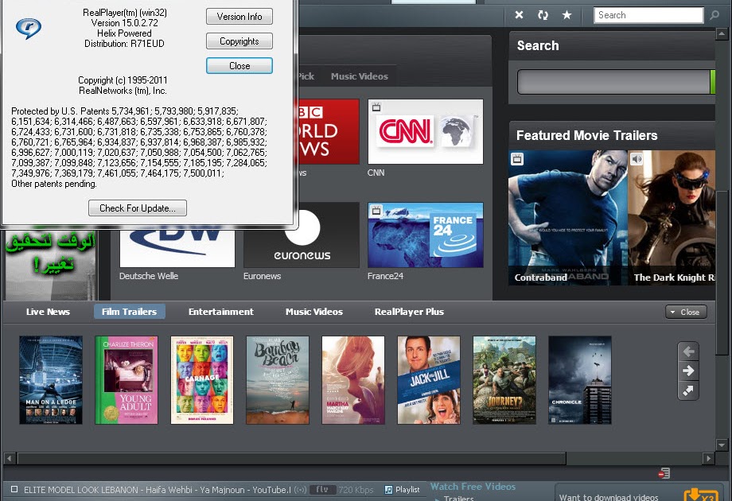Open the Playlist from the status bar
The width and height of the screenshot is (732, 501).
pos(403,490)
